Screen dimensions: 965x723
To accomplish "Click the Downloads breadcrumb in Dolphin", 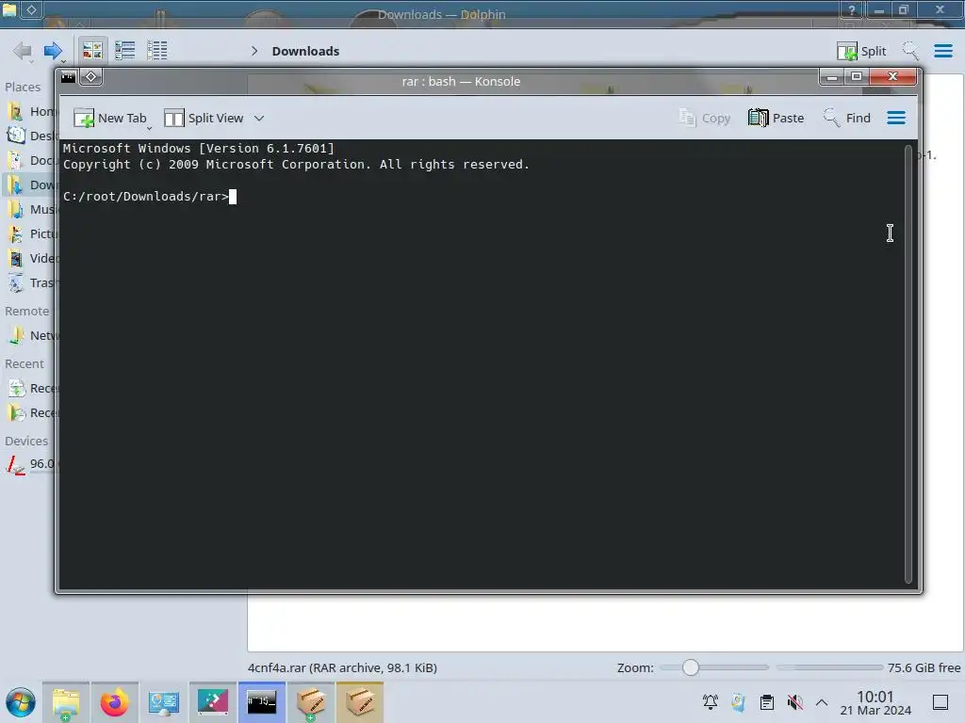I will tap(305, 51).
